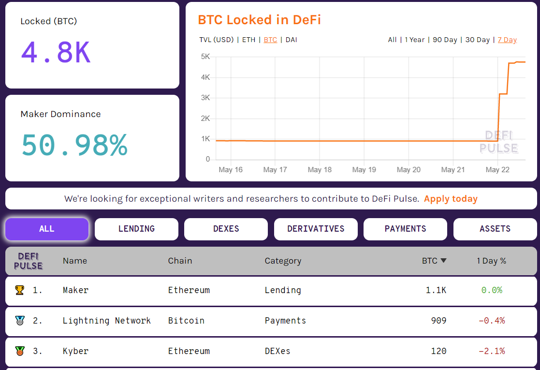Screen dimensions: 540x370
Task: View the PAYMENTS category
Action: [x=405, y=229]
